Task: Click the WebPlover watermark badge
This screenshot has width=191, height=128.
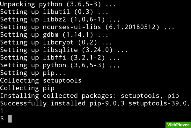Action: (x=178, y=125)
